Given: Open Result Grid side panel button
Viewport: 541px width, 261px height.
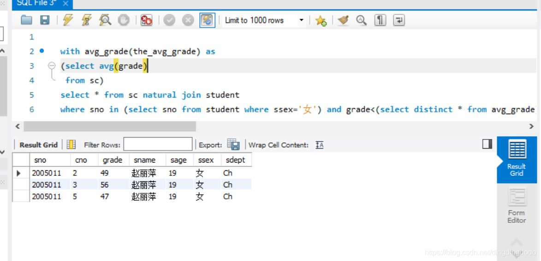Looking at the screenshot, I should click(x=517, y=159).
